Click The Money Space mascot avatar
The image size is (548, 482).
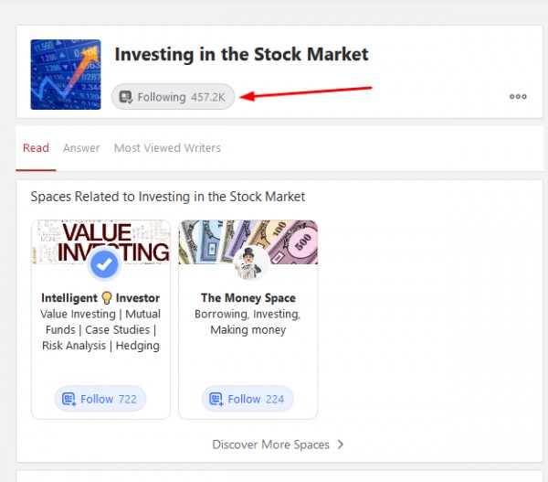248,264
